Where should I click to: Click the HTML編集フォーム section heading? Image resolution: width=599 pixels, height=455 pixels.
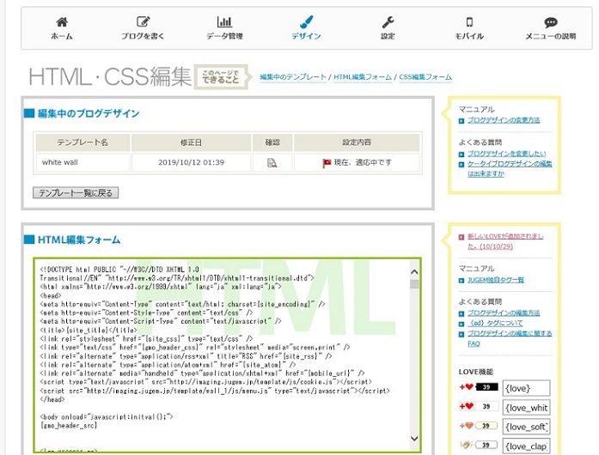(x=79, y=240)
